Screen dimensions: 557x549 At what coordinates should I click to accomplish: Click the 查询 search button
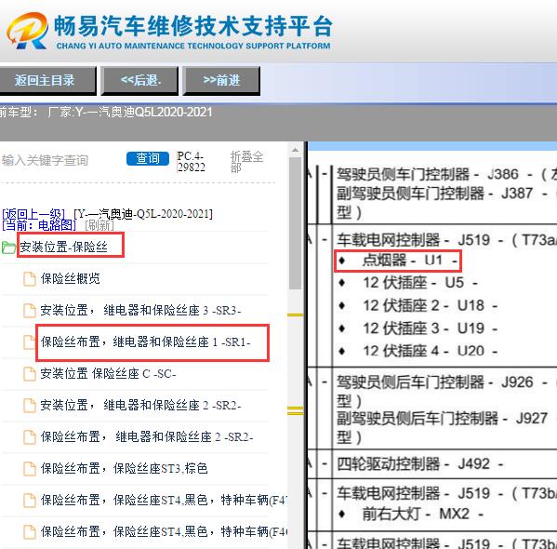click(x=148, y=158)
